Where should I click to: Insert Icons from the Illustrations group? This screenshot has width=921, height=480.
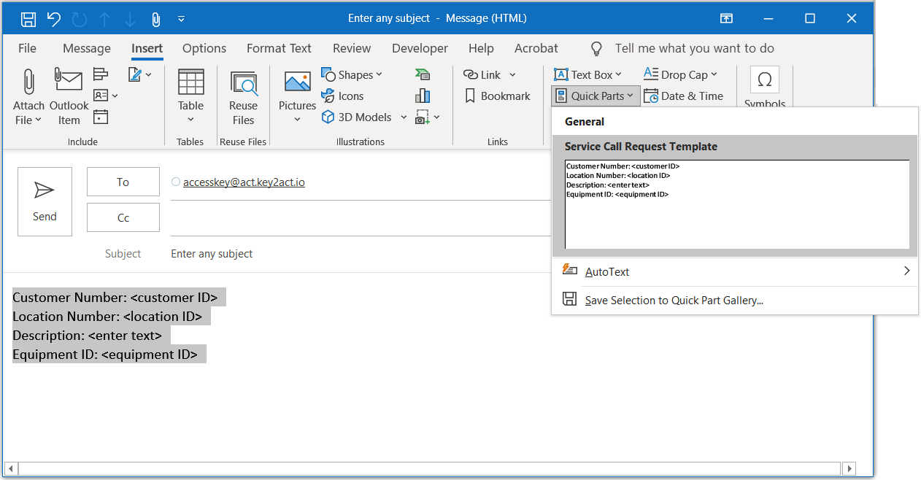[x=342, y=96]
